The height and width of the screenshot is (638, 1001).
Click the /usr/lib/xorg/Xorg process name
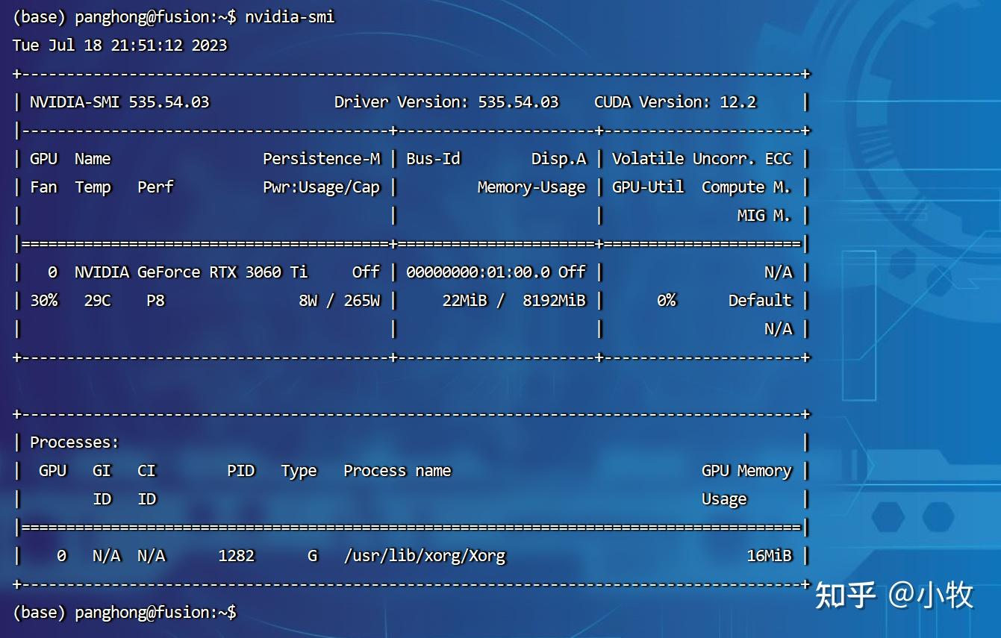[424, 555]
